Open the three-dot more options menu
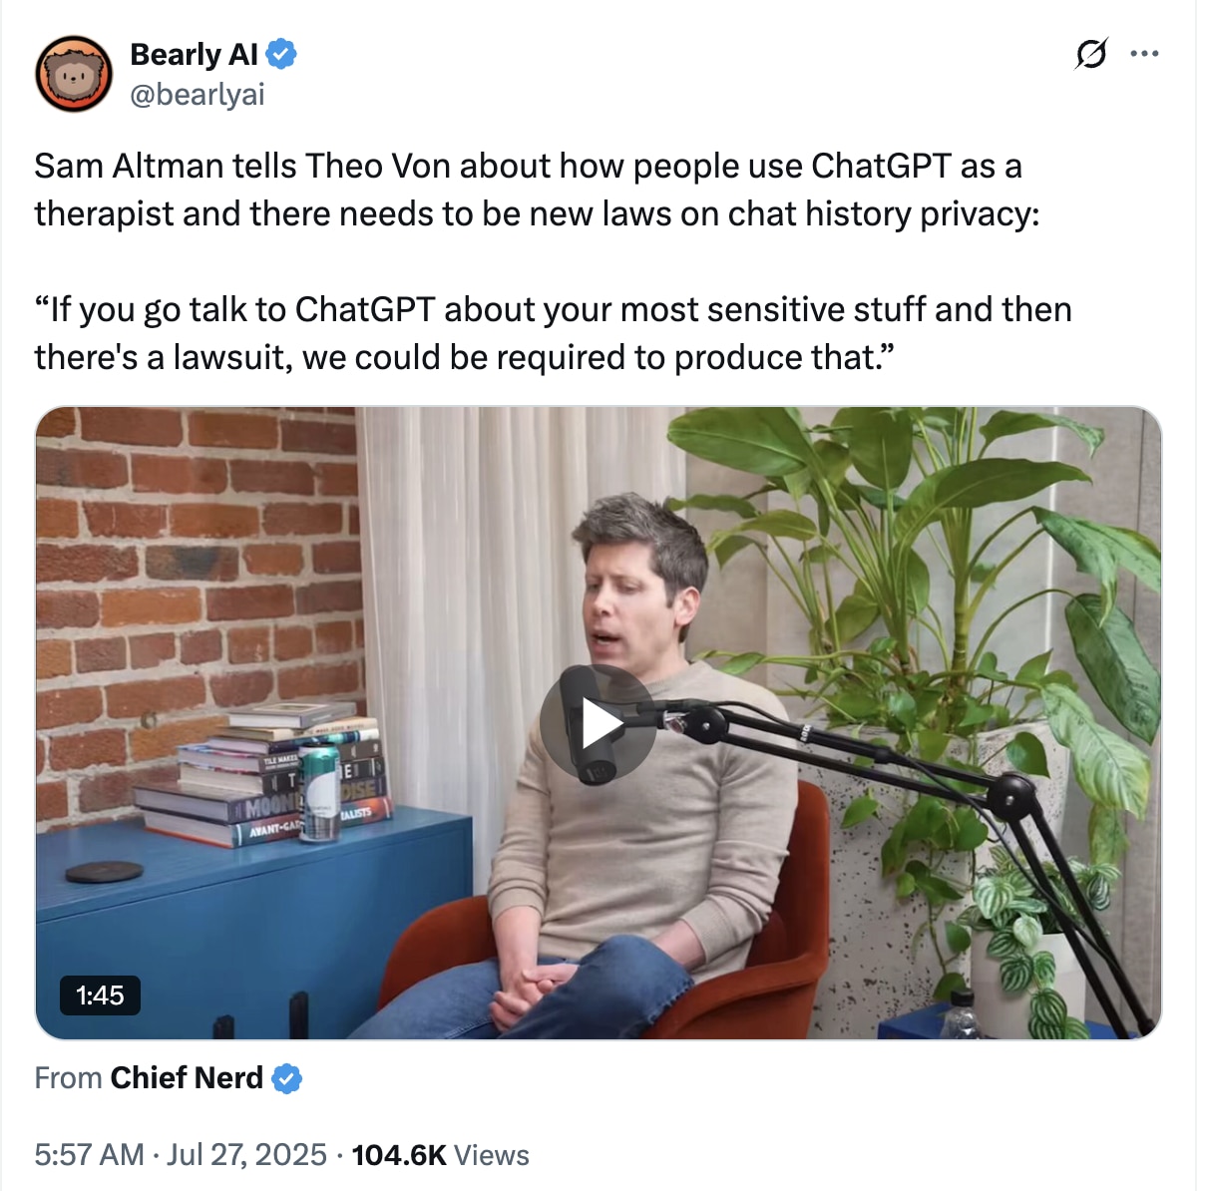Viewport: 1205px width, 1191px height. tap(1144, 53)
